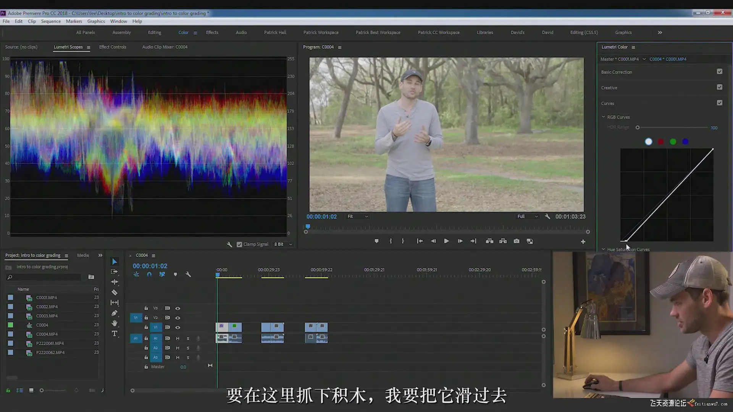The width and height of the screenshot is (733, 412).
Task: Hide track V1 with eye icon
Action: click(x=178, y=327)
